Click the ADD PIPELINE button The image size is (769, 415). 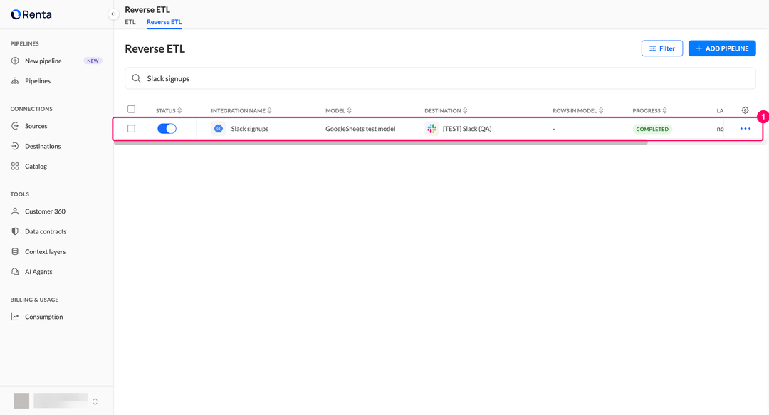[x=722, y=48]
